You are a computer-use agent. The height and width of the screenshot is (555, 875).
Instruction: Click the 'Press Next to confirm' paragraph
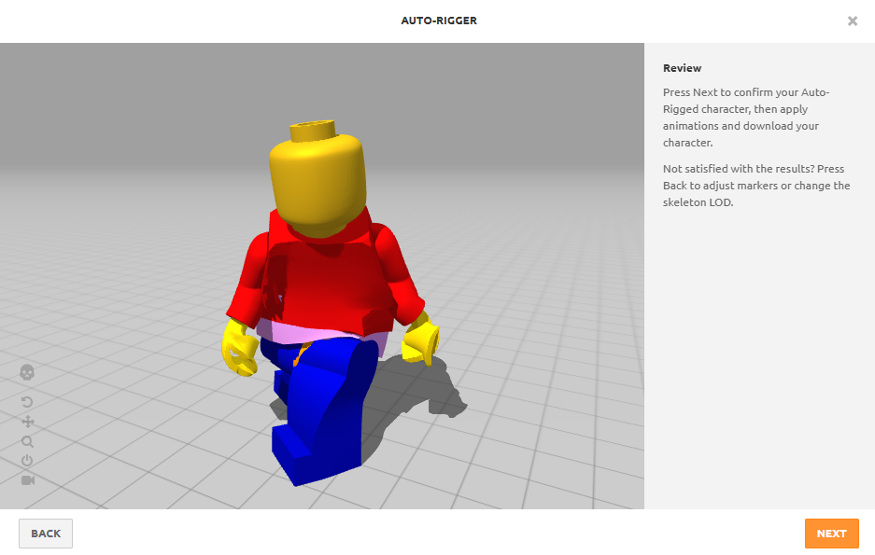746,118
